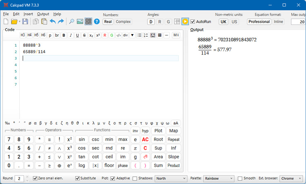Select degrees angle mode D
306x184 pixels.
click(x=151, y=22)
